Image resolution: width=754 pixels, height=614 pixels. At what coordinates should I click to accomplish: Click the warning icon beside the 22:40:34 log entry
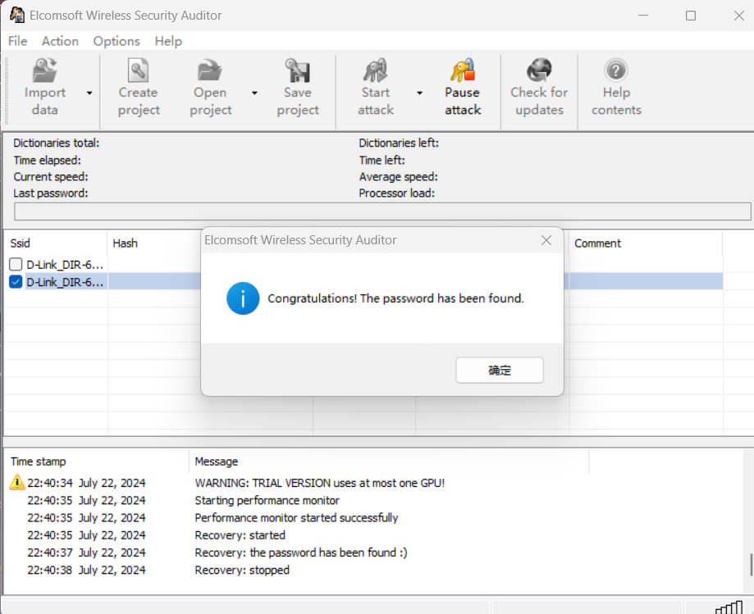pyautogui.click(x=17, y=482)
